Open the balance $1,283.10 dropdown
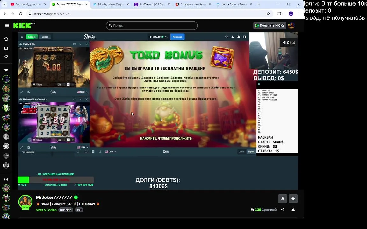Viewport: 367px width, 229px height. 158,37
